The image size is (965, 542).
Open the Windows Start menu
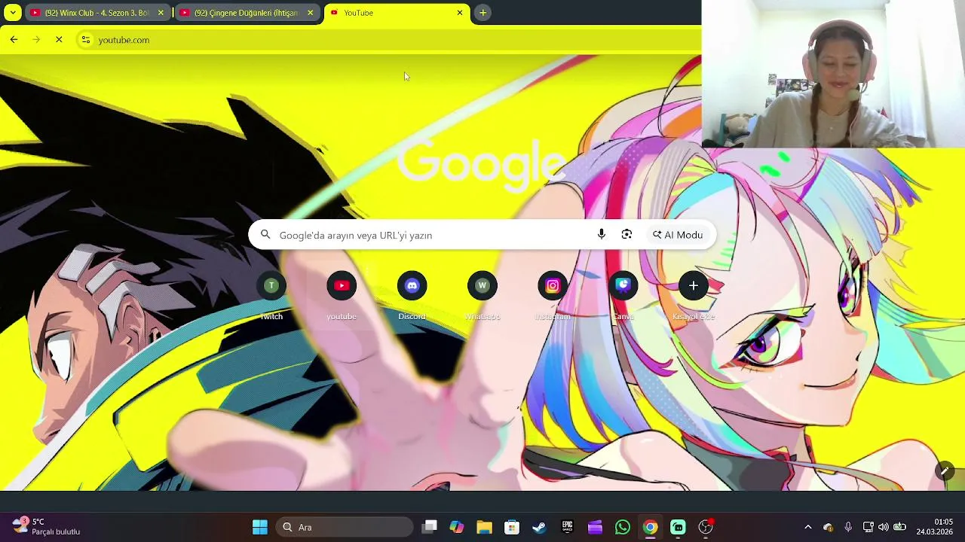(260, 527)
